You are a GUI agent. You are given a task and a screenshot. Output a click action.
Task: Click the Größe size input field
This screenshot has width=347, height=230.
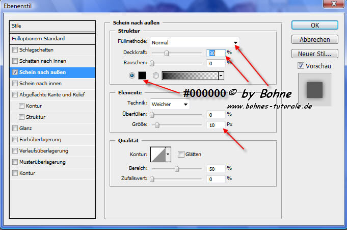click(x=216, y=125)
